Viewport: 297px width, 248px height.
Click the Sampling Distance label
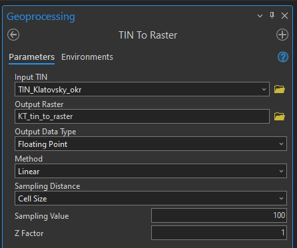[x=47, y=186]
